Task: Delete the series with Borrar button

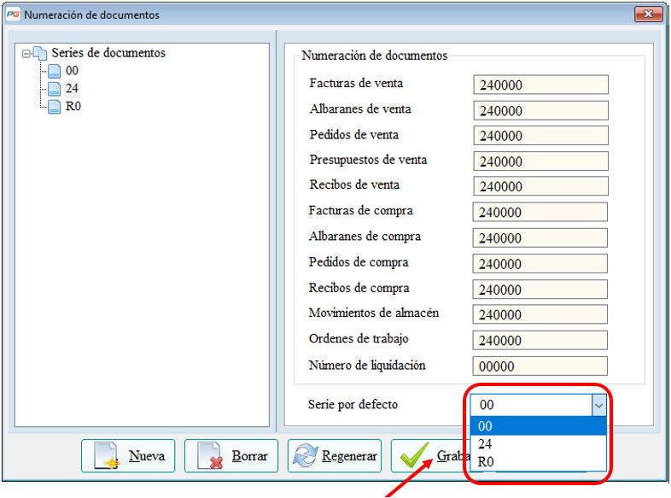Action: [x=231, y=456]
